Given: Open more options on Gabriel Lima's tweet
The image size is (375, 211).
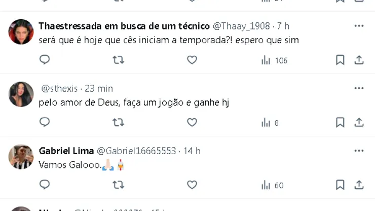Looking at the screenshot, I should 359,151.
